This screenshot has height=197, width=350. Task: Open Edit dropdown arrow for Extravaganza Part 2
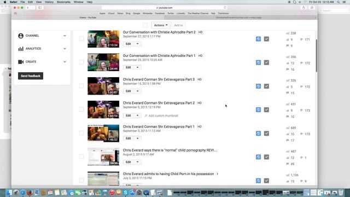(x=137, y=115)
